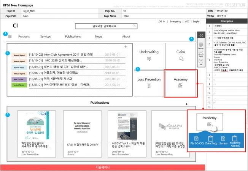
Task: Open the Out and About sidebar icon
Action: (x=200, y=53)
